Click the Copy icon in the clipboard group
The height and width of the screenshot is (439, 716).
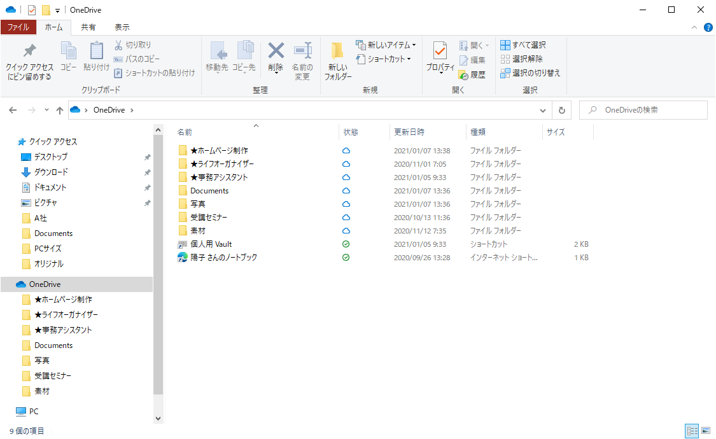[x=69, y=50]
